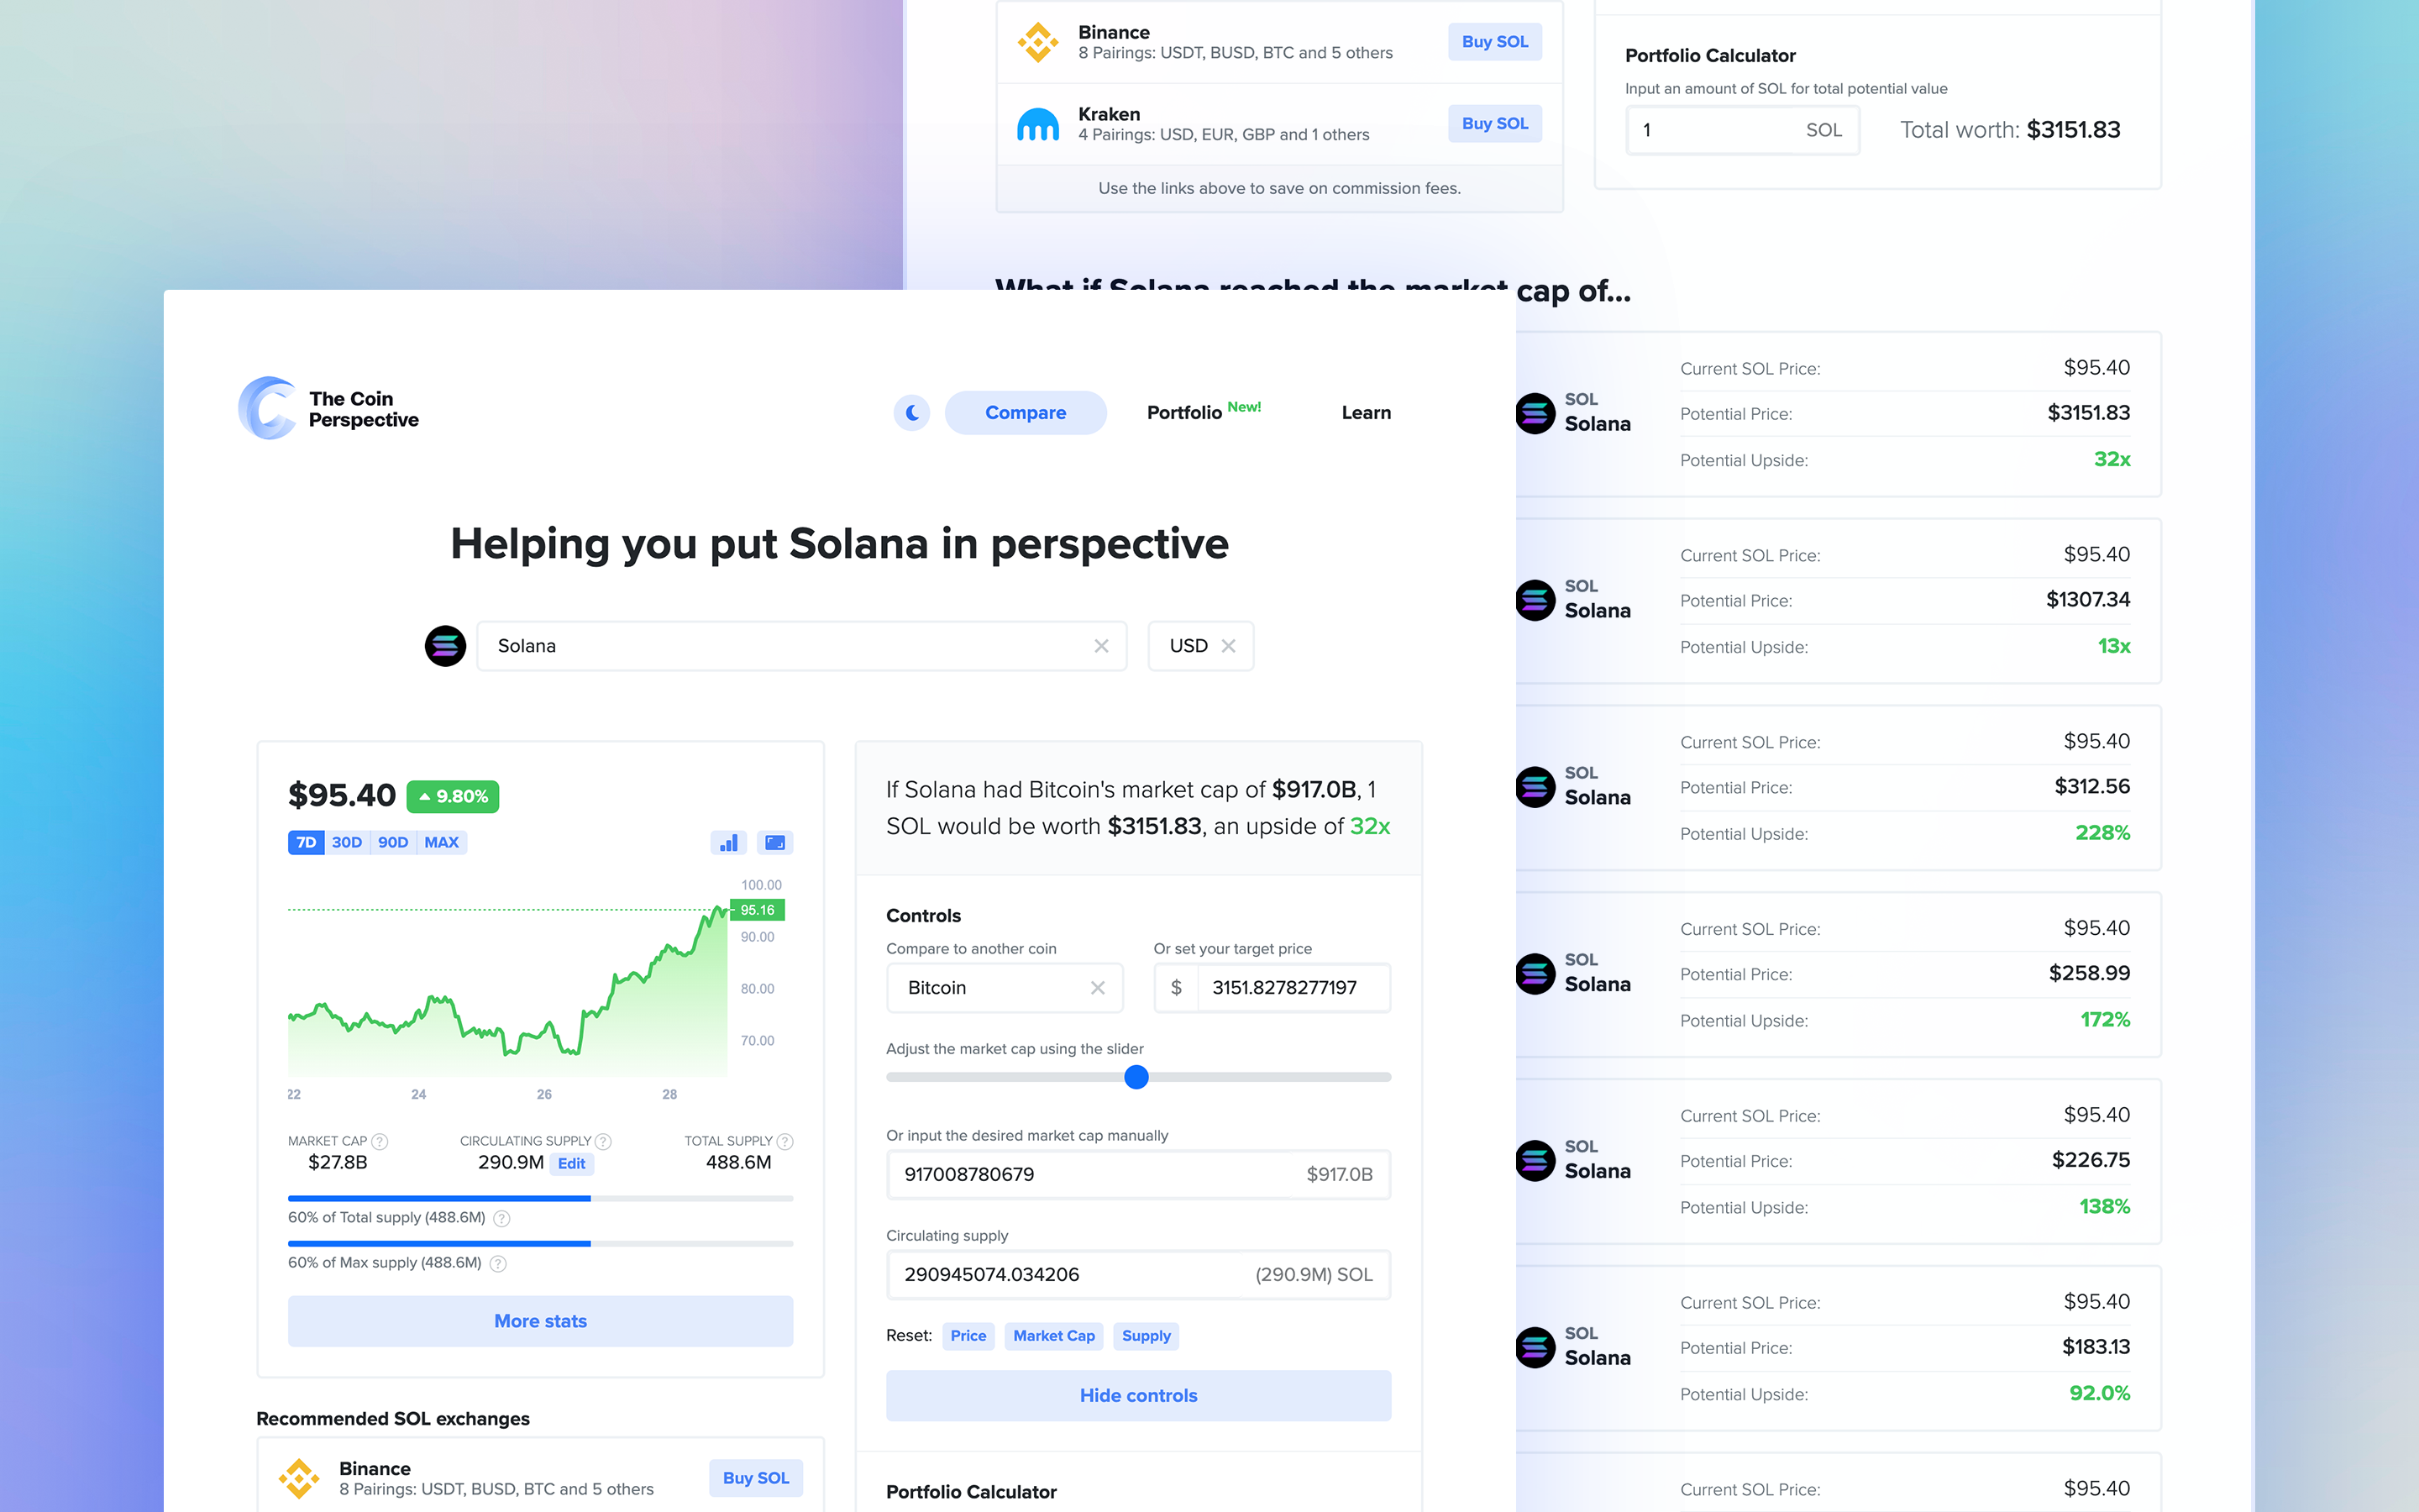Click the Hide controls button
This screenshot has height=1512, width=2419.
click(1137, 1394)
